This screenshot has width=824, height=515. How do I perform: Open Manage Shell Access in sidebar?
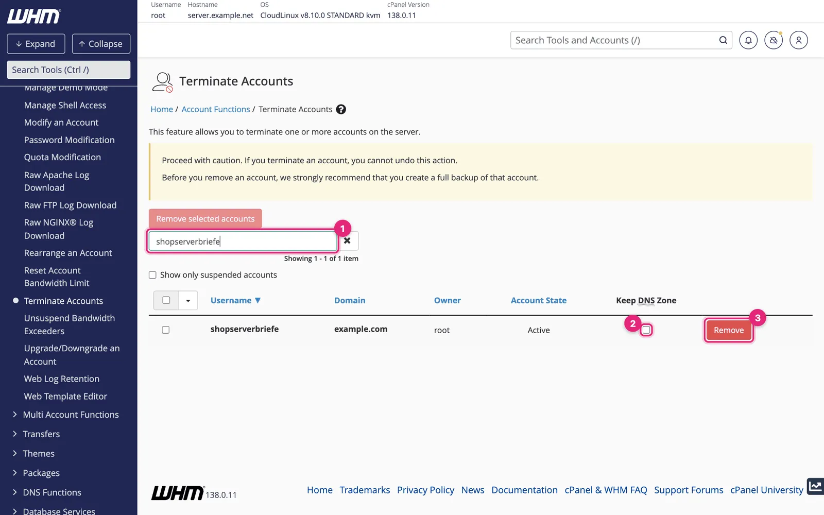coord(65,105)
